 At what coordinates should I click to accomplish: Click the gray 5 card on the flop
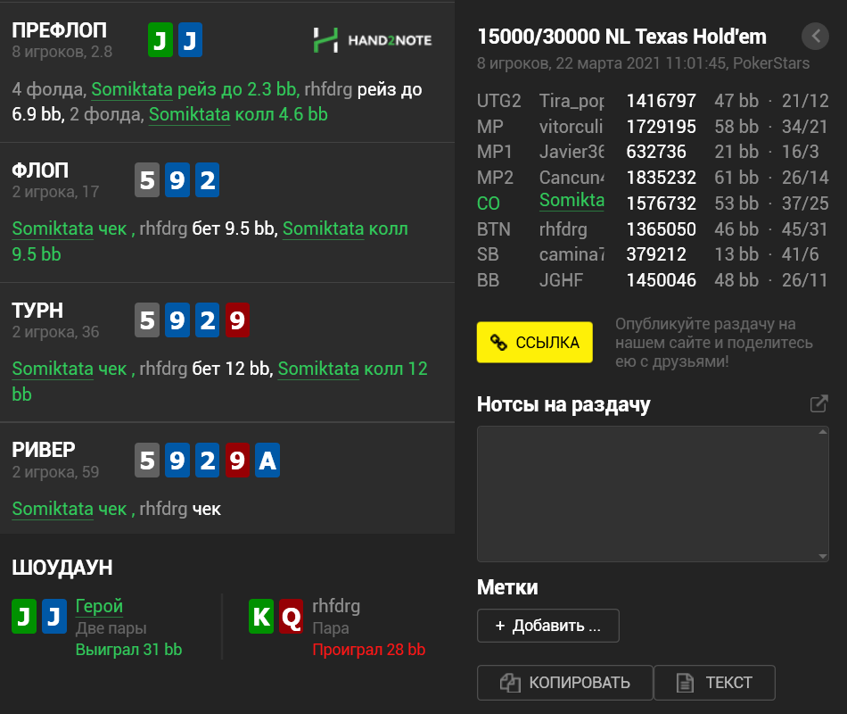(x=147, y=179)
